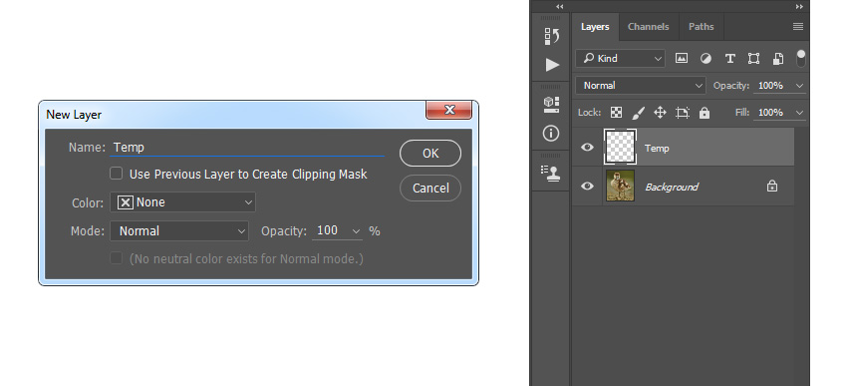Hide the Background layer eye icon
This screenshot has height=386, width=847.
pyautogui.click(x=587, y=186)
